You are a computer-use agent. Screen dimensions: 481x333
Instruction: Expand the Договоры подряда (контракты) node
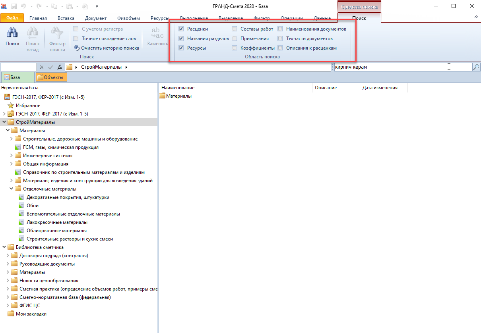coord(8,256)
